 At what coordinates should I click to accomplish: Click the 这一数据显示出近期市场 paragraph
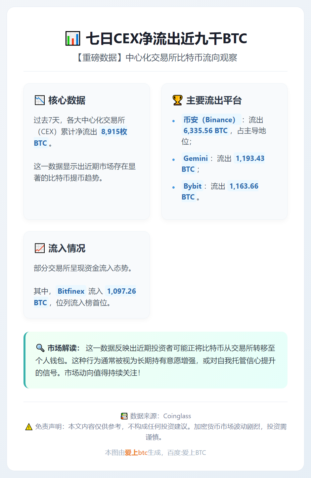tap(85, 172)
